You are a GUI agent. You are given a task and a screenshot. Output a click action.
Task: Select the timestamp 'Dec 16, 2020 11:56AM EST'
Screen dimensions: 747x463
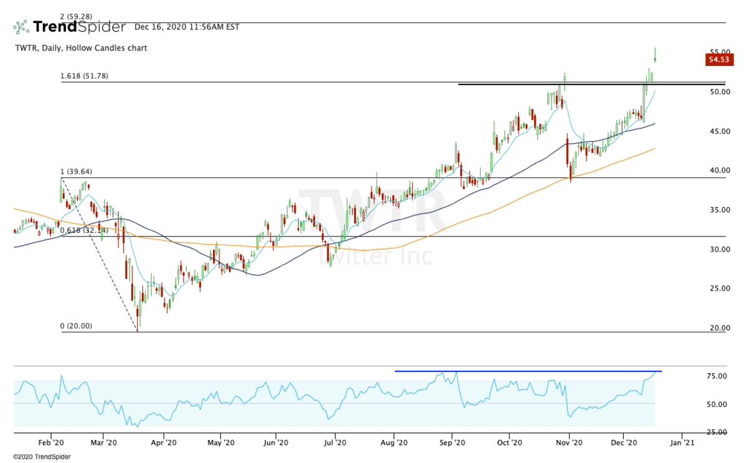[186, 27]
